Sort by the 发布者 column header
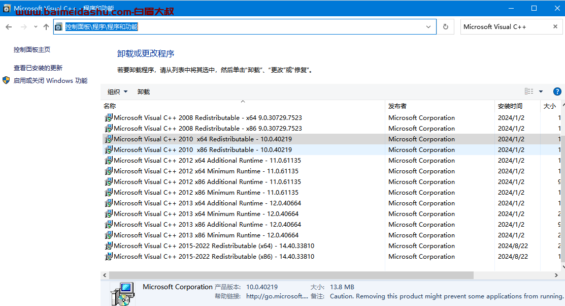Viewport: 565px width, 306px height. click(x=440, y=106)
